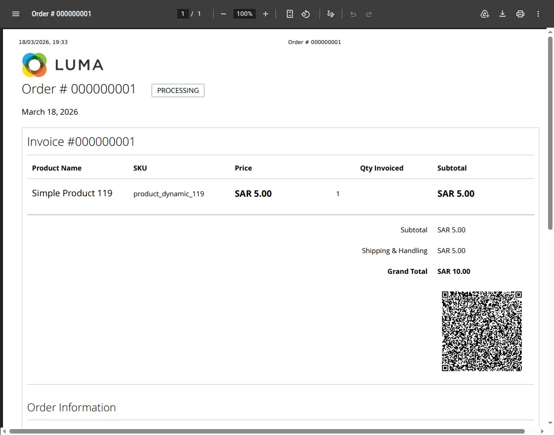Rotate the page counterclockwise
554x435 pixels.
(306, 14)
